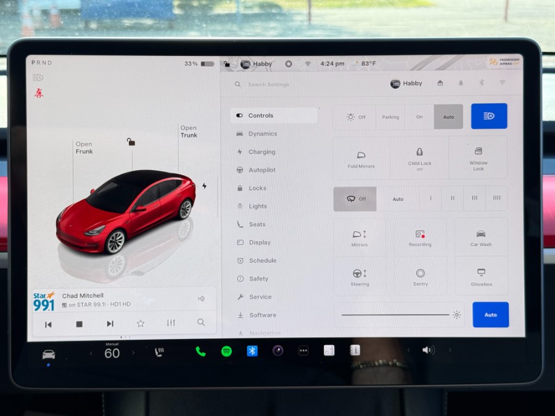Turn on the seat heater icon
Screen dimensions: 555x416
159,352
